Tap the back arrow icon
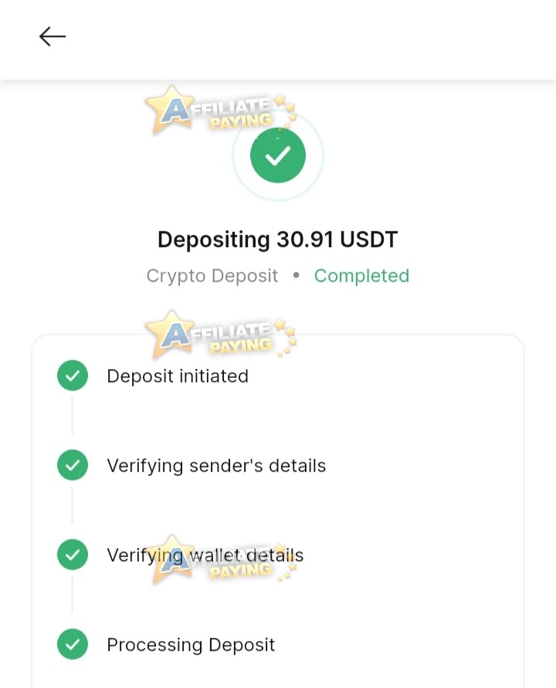The height and width of the screenshot is (688, 556). [53, 36]
